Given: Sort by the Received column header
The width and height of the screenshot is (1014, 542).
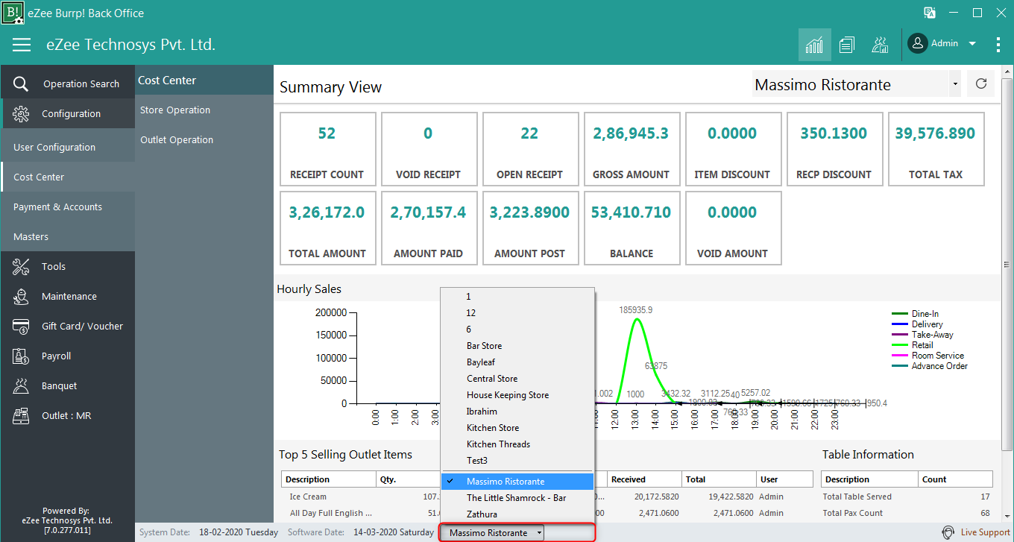Looking at the screenshot, I should [x=643, y=479].
